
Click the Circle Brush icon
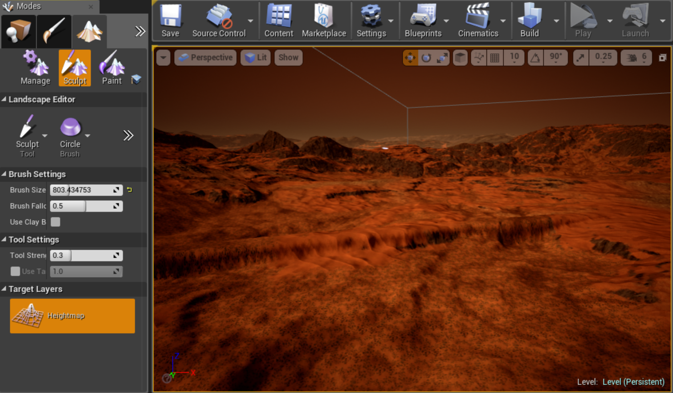pyautogui.click(x=70, y=127)
